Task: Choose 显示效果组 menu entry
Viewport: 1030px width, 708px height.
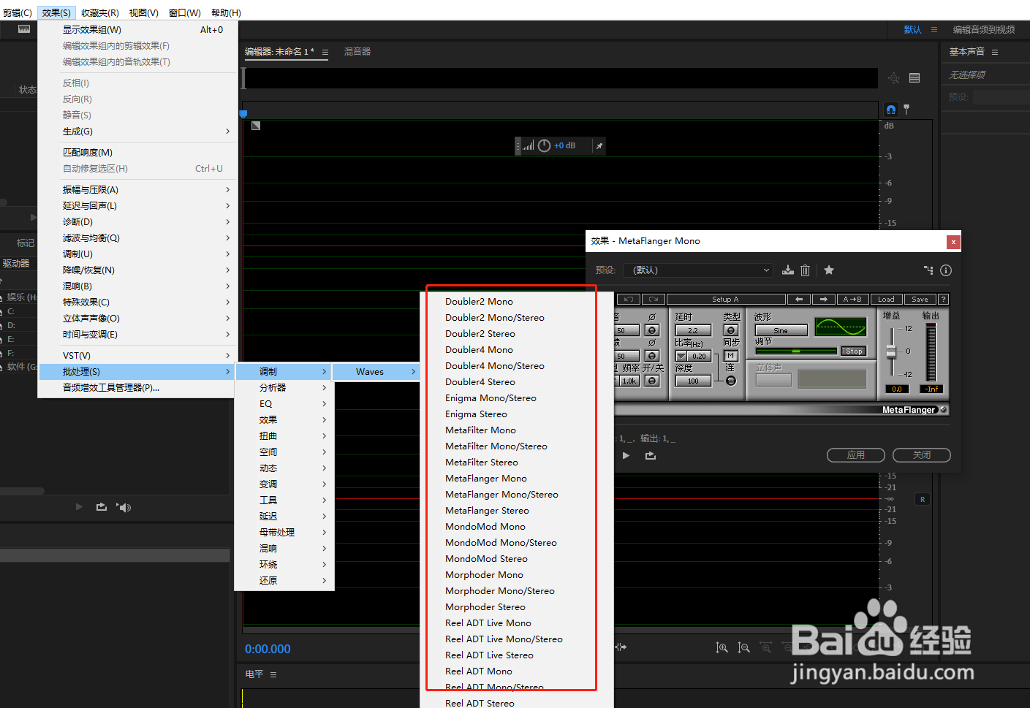Action: pos(138,30)
